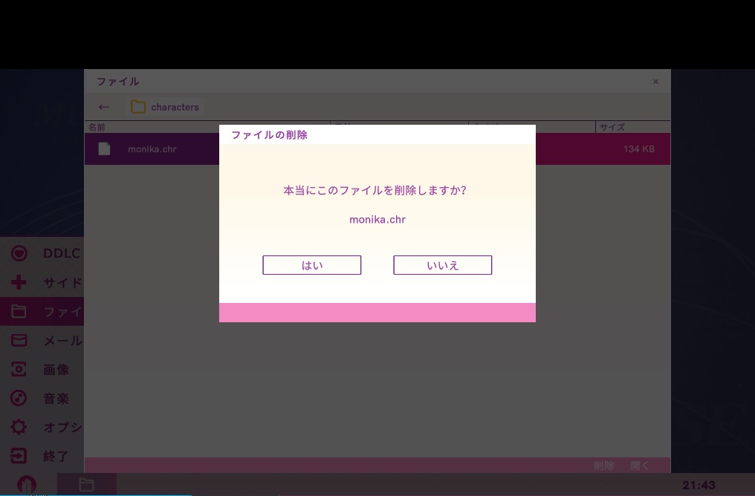Click the 本当にこのファイルを削除しますか? message

point(375,191)
